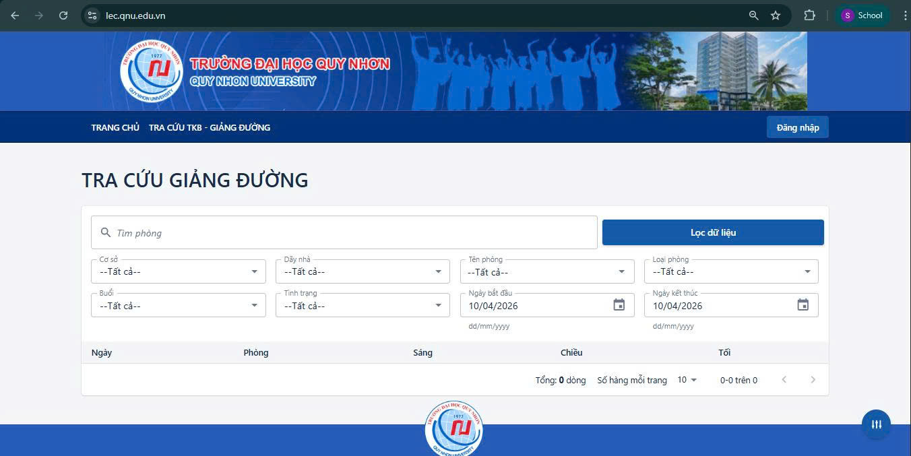This screenshot has width=911, height=456.
Task: Expand the Cơ sở dropdown
Action: pyautogui.click(x=178, y=272)
